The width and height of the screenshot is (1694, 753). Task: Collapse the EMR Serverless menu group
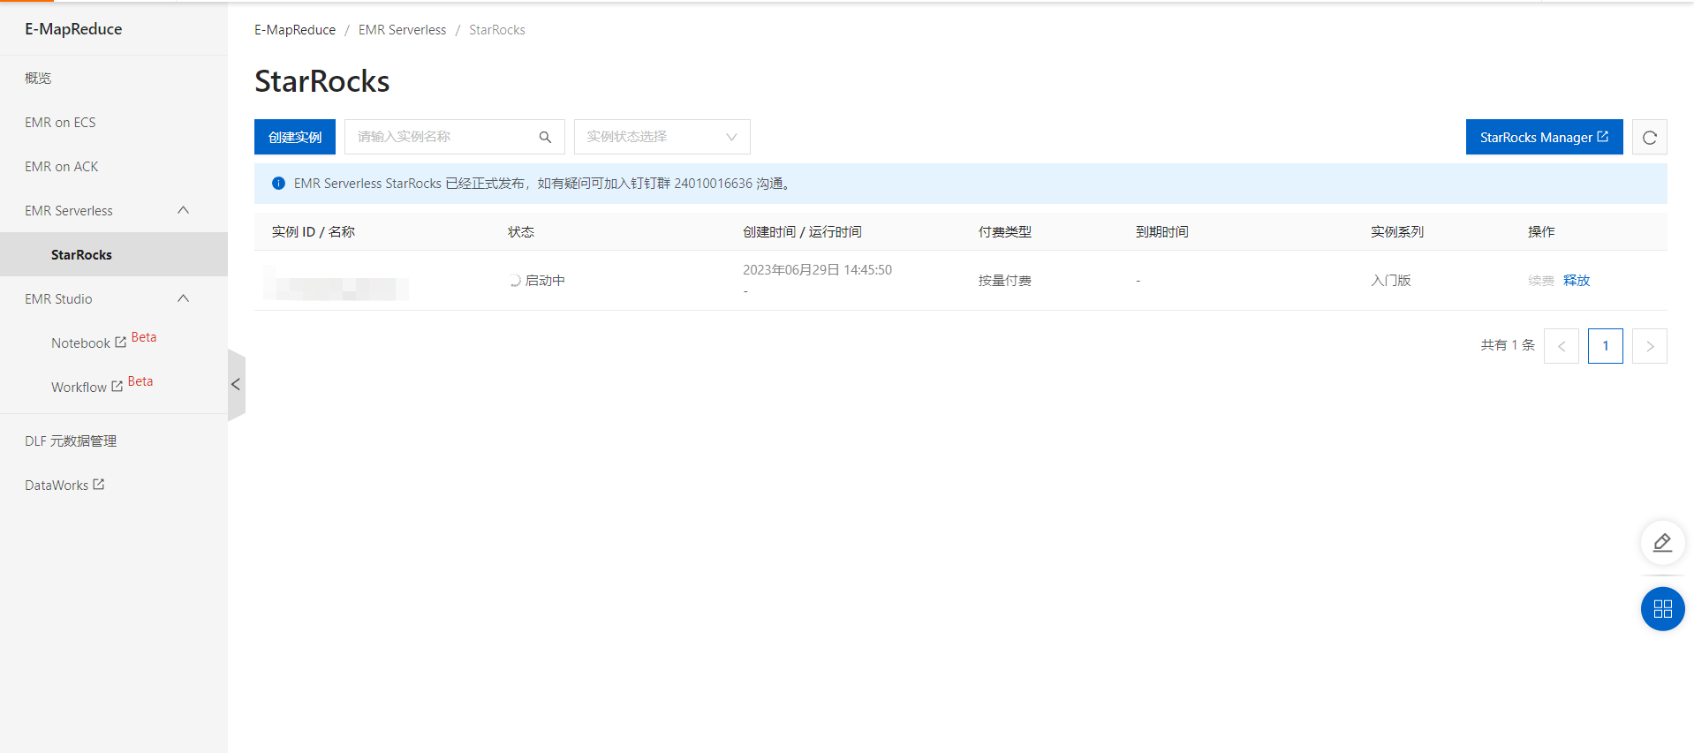pyautogui.click(x=183, y=210)
